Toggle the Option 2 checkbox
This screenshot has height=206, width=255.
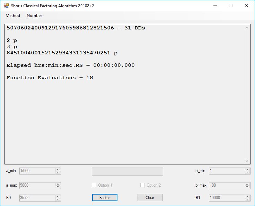click(143, 185)
